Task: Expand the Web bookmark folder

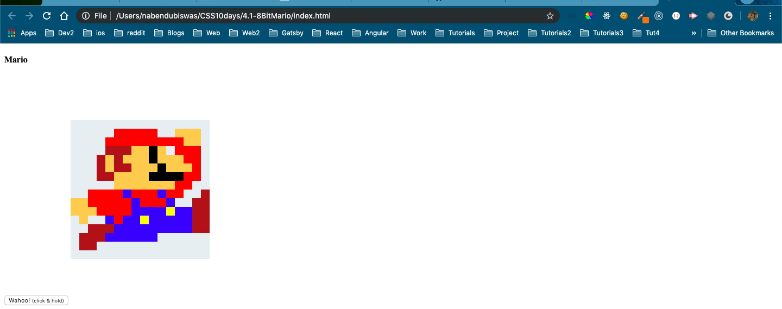Action: point(206,33)
